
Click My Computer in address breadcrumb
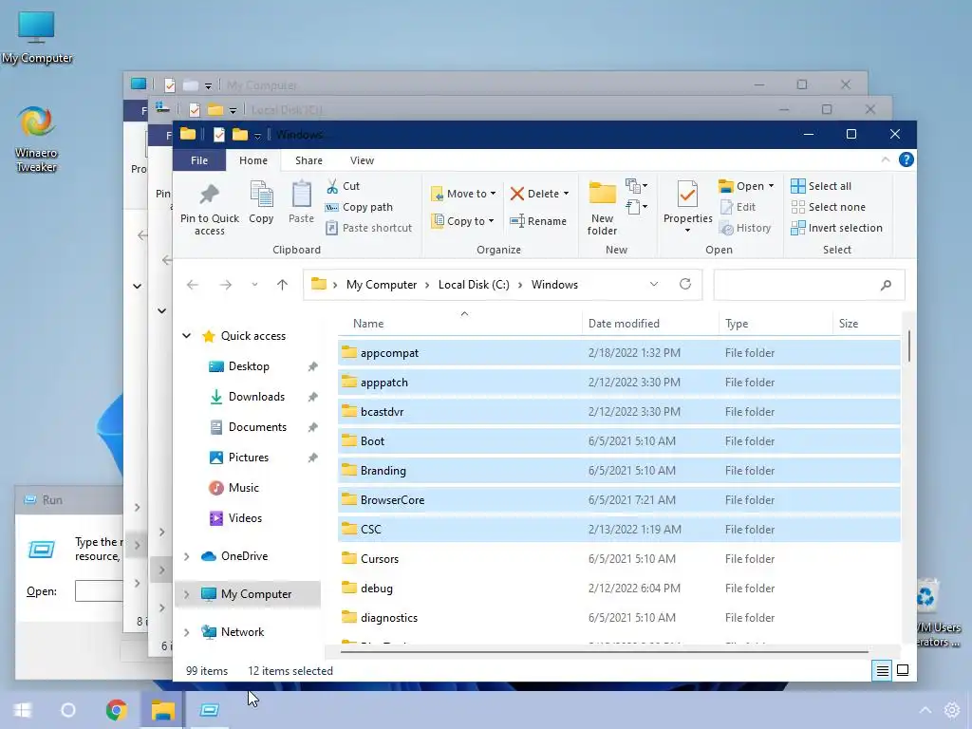click(382, 285)
